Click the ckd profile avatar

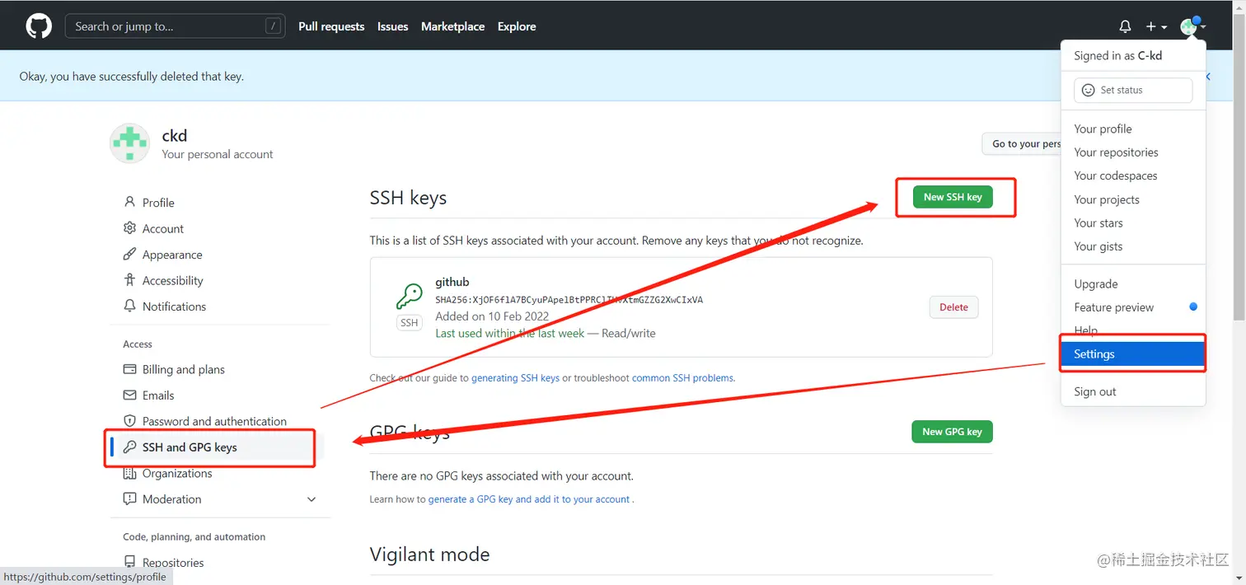[x=129, y=143]
